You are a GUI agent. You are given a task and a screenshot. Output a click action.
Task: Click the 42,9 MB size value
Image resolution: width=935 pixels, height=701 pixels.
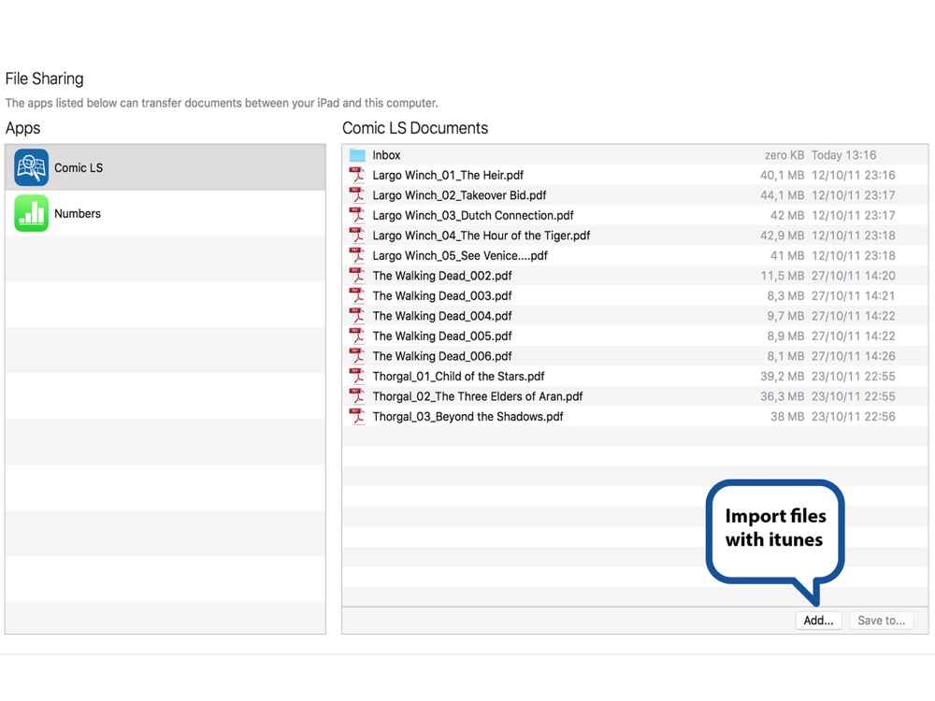tap(782, 236)
